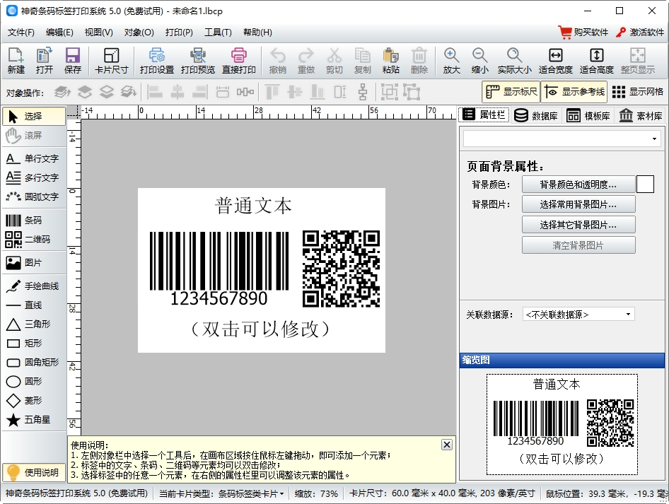Click the 打开 (Open) toolbar icon
Screen dimensions: 669x504
[x=45, y=61]
